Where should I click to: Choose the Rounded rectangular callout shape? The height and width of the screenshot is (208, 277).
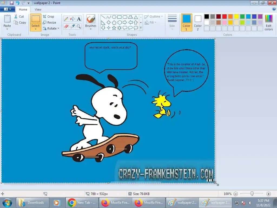coord(125,28)
